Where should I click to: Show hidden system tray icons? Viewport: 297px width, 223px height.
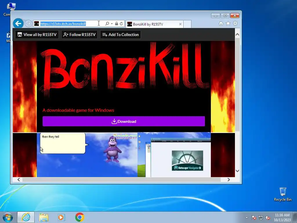[x=247, y=217]
